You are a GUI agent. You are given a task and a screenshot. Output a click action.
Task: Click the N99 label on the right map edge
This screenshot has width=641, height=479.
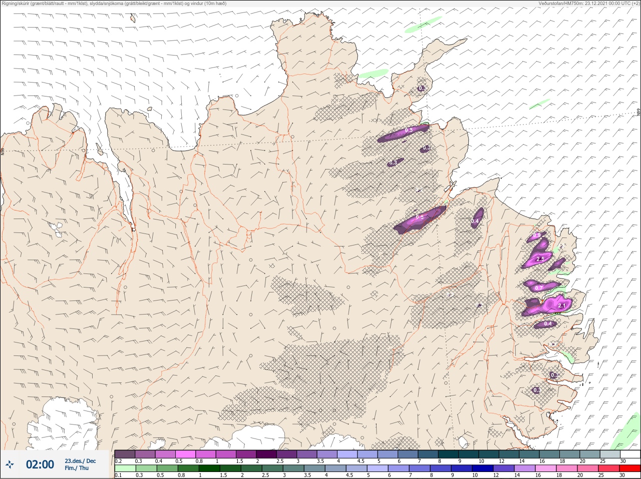(638, 112)
